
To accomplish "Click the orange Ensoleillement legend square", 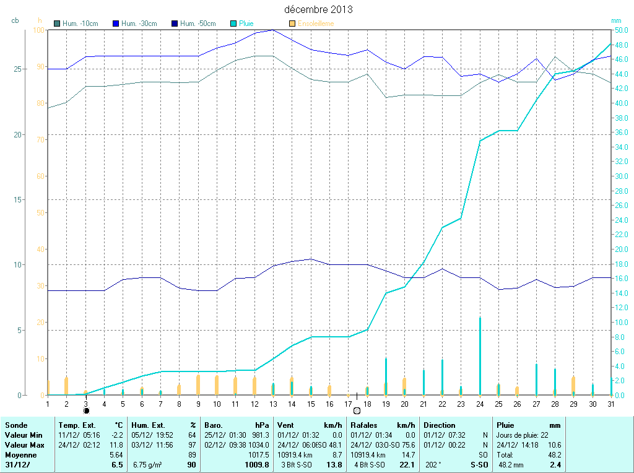I will point(292,24).
